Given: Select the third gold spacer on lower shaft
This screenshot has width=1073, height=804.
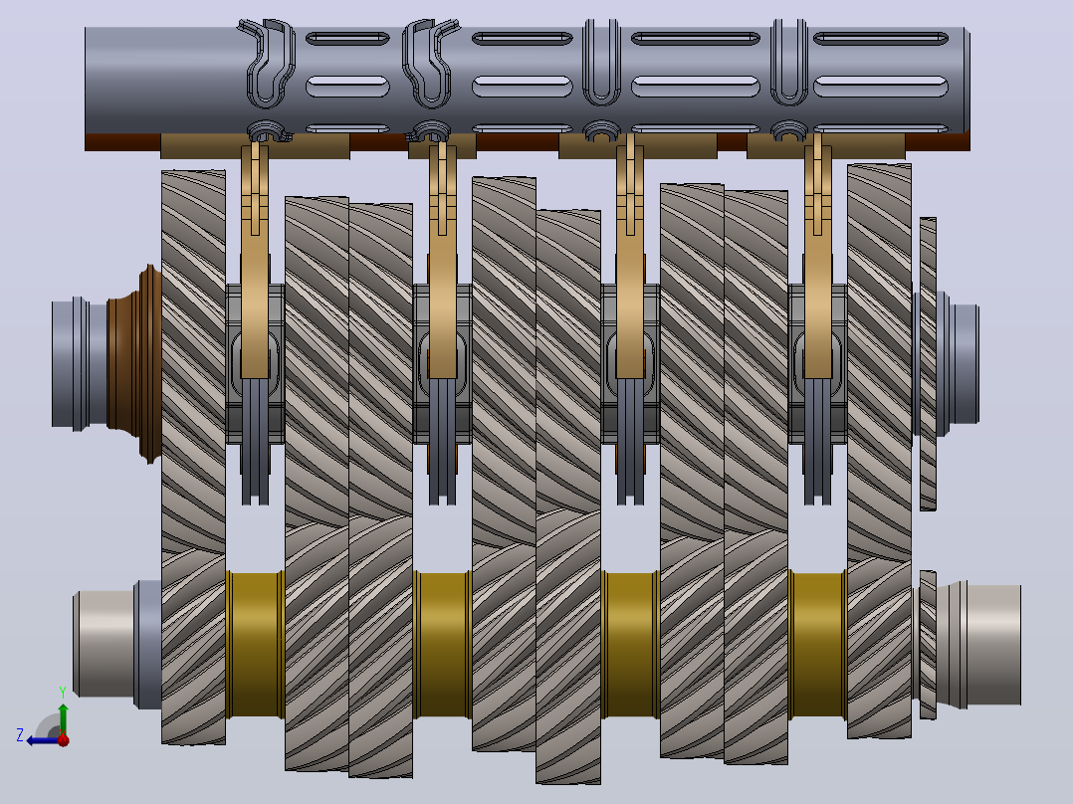Looking at the screenshot, I should pos(629,644).
